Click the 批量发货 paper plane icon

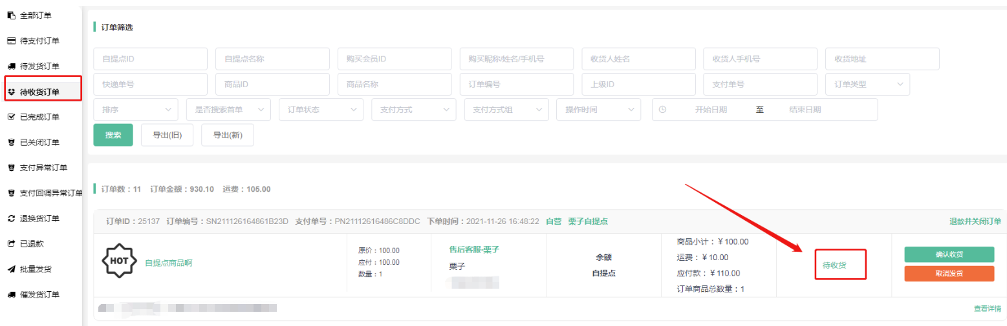11,269
